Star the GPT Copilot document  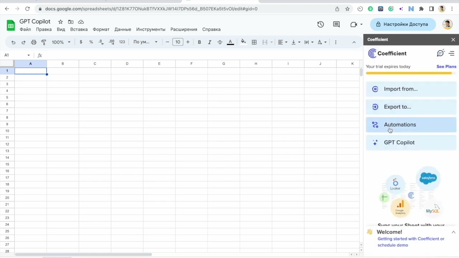click(61, 22)
